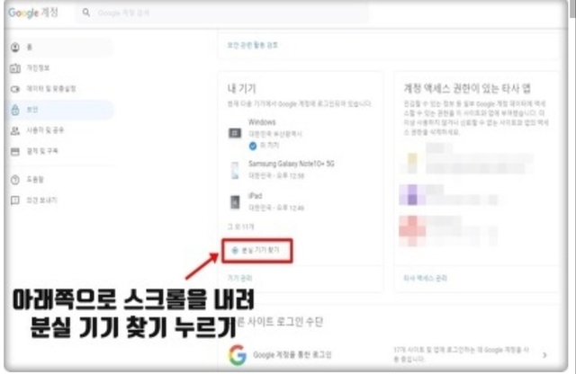Click 의견 보내기 feedback icon
The image size is (576, 374).
pos(14,199)
